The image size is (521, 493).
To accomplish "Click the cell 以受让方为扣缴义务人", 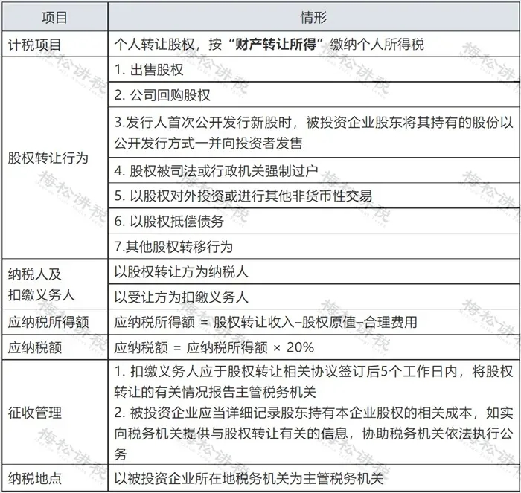I will [x=313, y=297].
